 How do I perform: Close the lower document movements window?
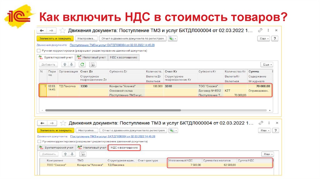[277, 123]
